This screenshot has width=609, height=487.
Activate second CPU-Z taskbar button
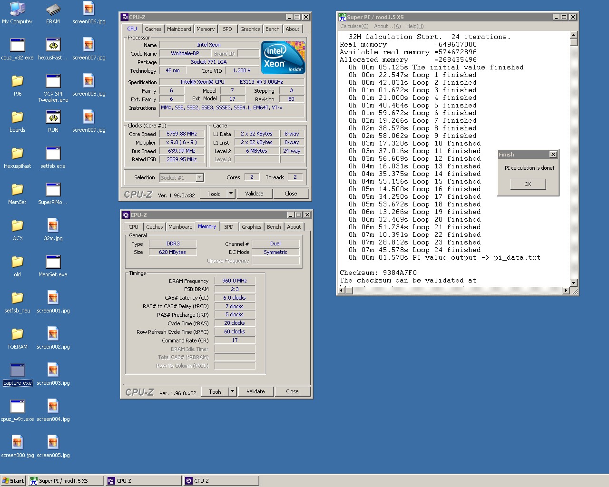[x=221, y=481]
